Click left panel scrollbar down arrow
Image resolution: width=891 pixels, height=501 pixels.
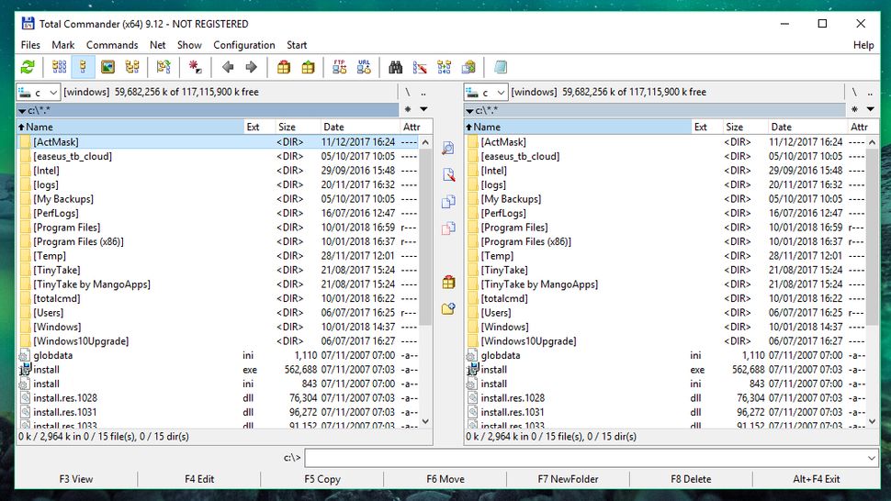coord(425,421)
